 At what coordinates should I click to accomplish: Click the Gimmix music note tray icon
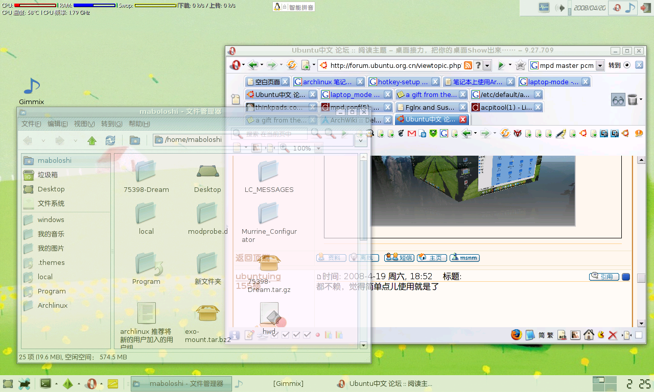click(631, 8)
